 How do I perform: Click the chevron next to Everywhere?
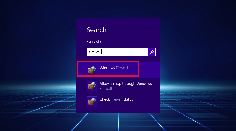(x=110, y=42)
